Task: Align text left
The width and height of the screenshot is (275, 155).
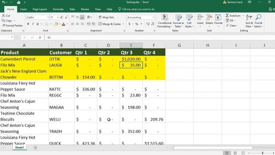Action: coord(73,24)
